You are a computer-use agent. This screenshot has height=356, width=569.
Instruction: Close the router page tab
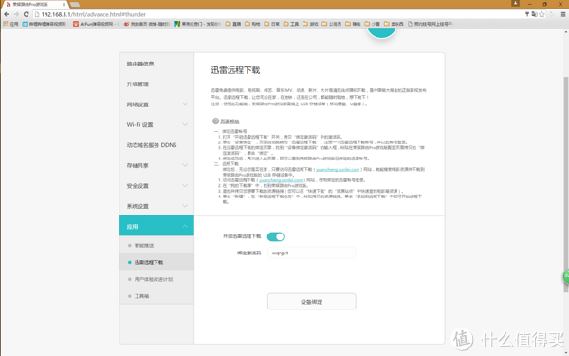pos(64,5)
